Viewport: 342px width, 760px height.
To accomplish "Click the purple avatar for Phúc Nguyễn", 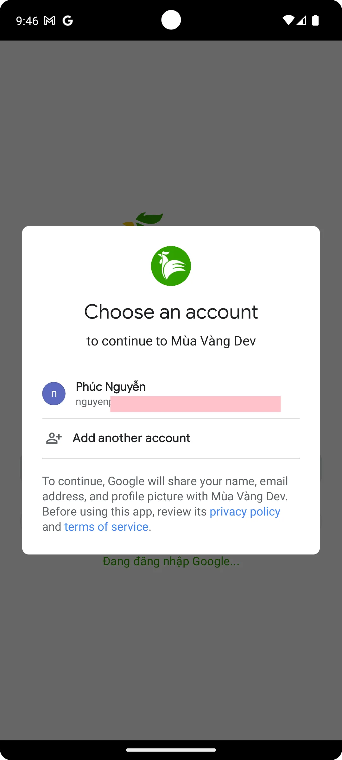I will (x=54, y=393).
